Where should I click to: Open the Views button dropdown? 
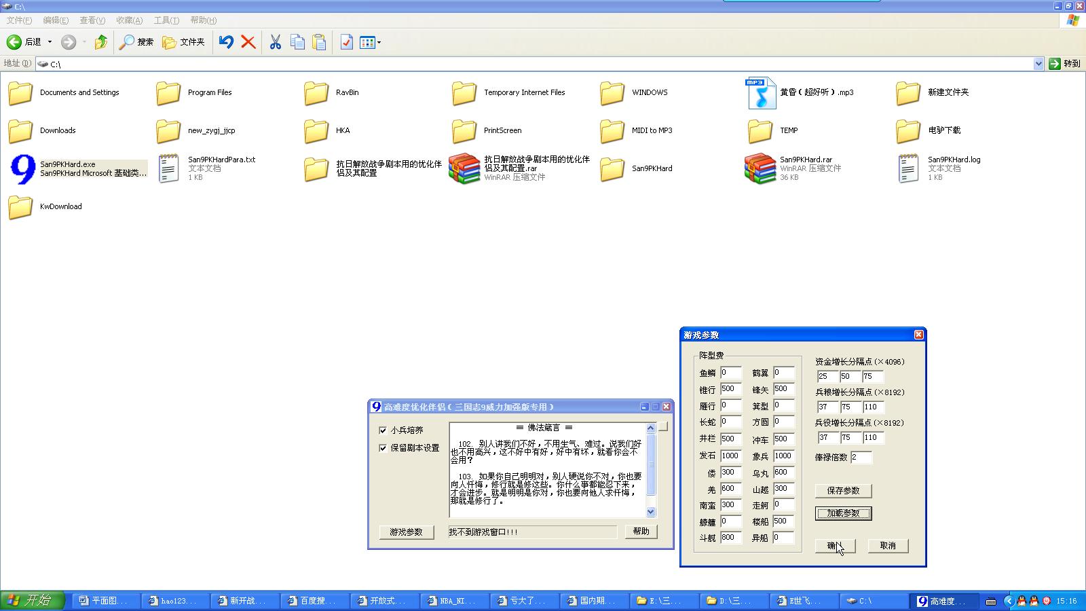pyautogui.click(x=379, y=42)
